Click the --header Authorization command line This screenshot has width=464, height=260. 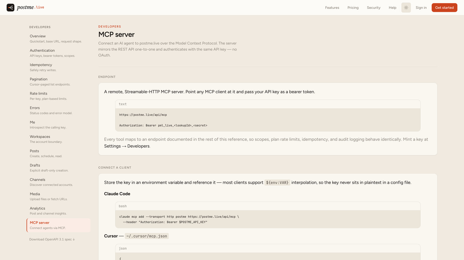click(165, 222)
